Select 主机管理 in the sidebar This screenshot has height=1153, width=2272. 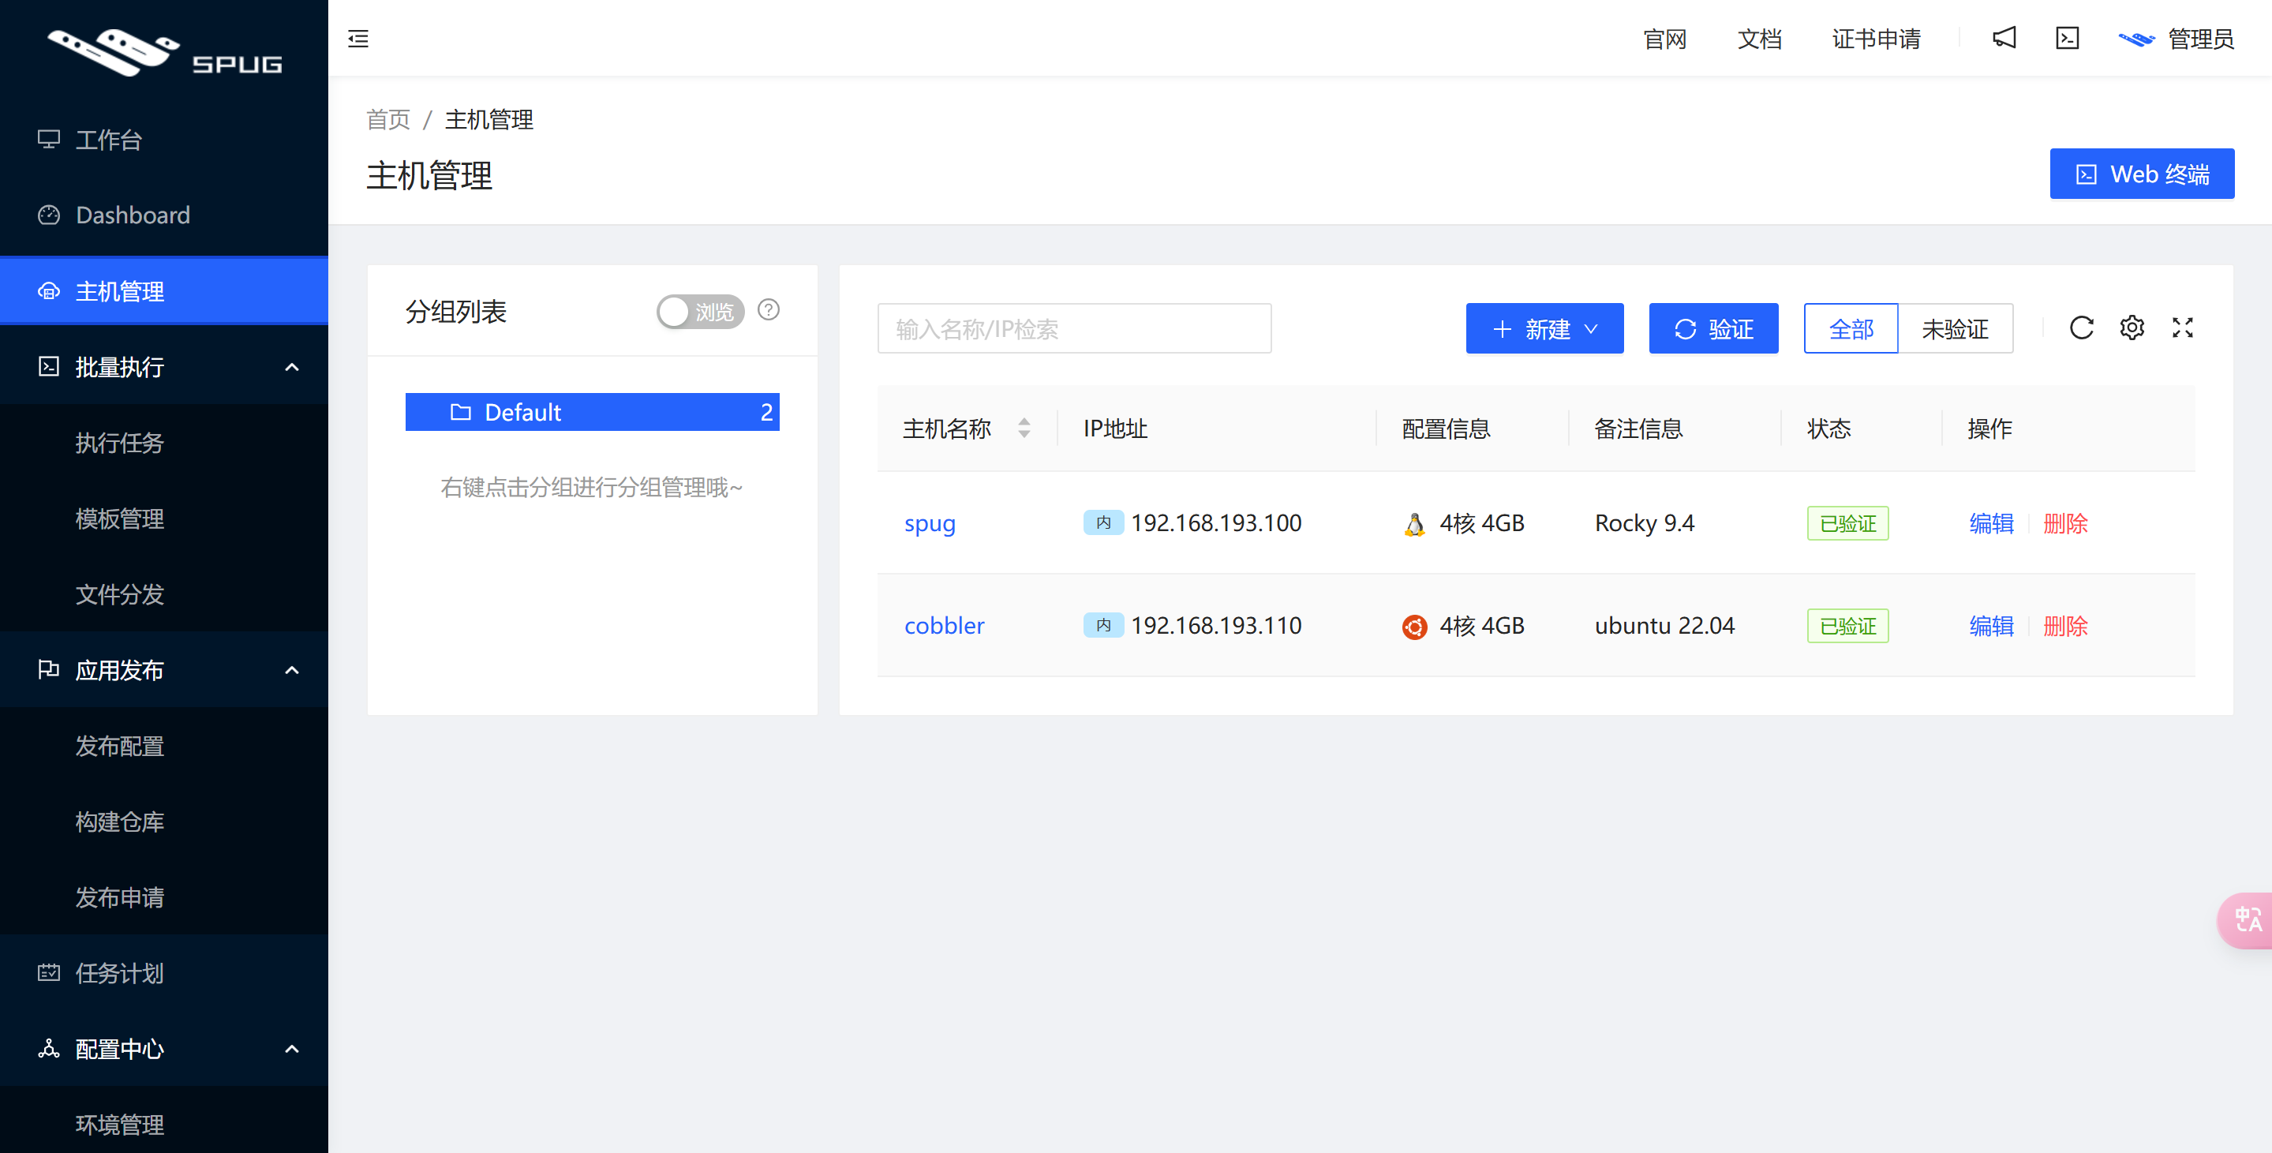[x=164, y=291]
